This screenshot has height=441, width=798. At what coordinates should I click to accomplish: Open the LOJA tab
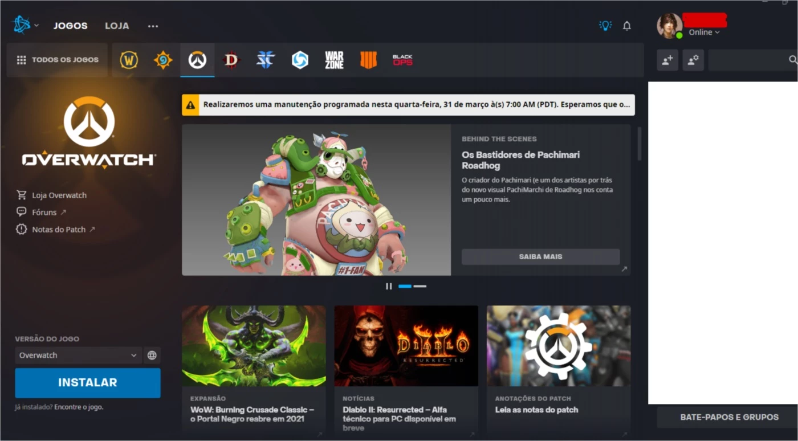pos(117,26)
